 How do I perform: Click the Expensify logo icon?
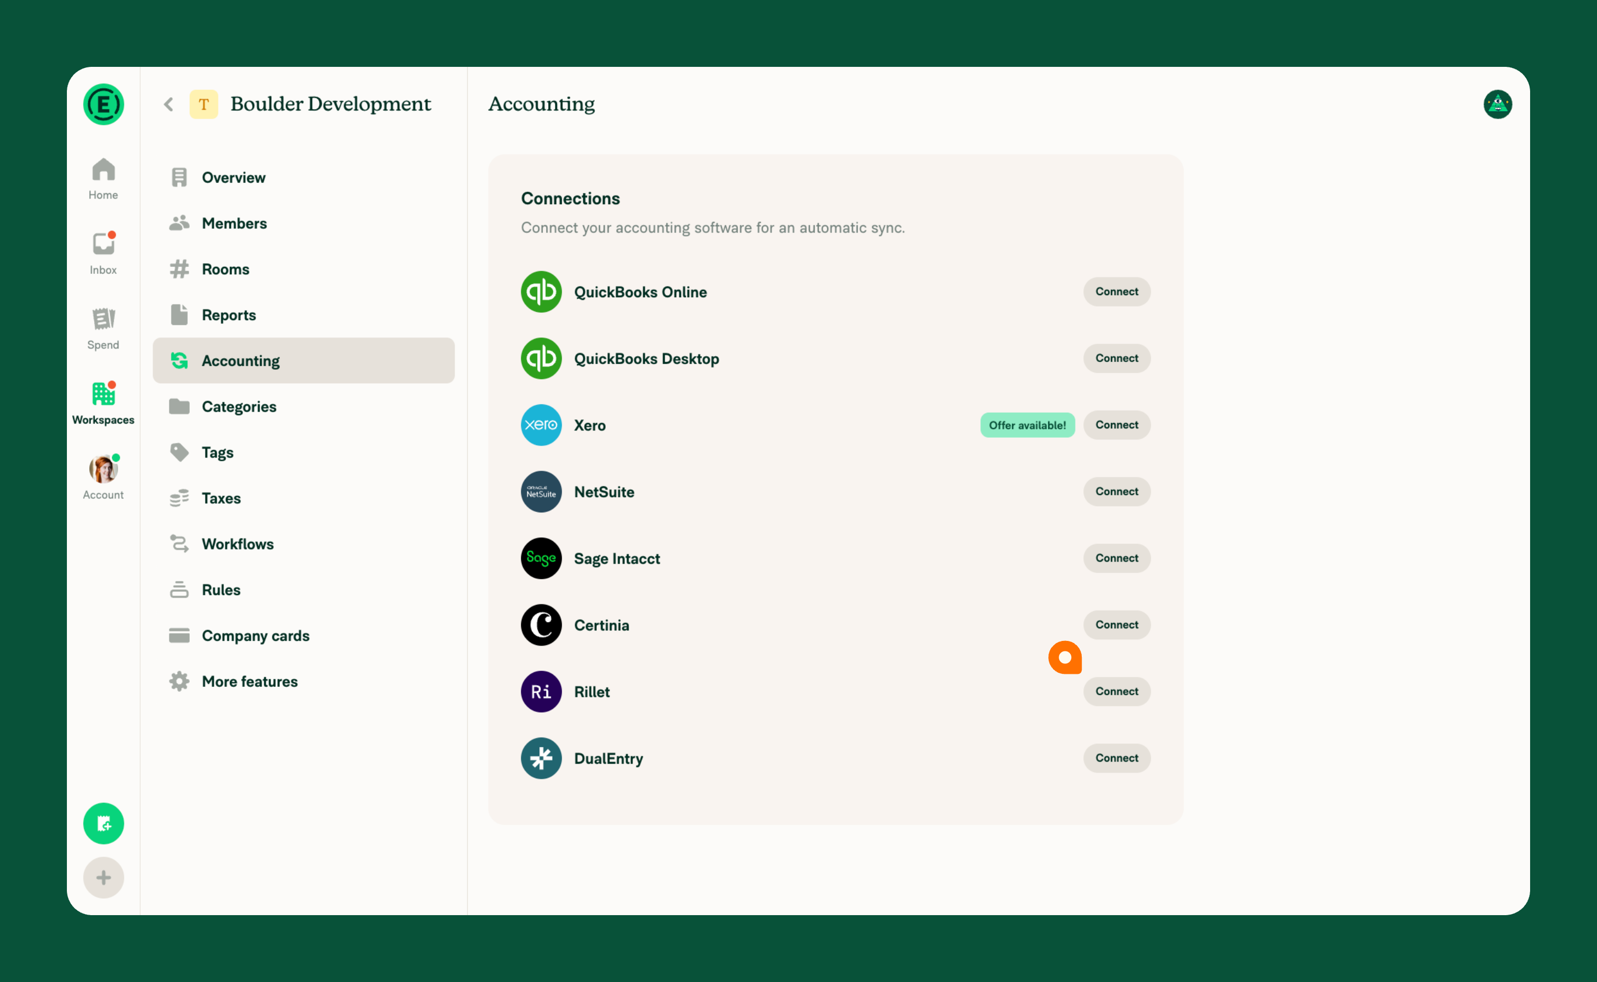[103, 104]
